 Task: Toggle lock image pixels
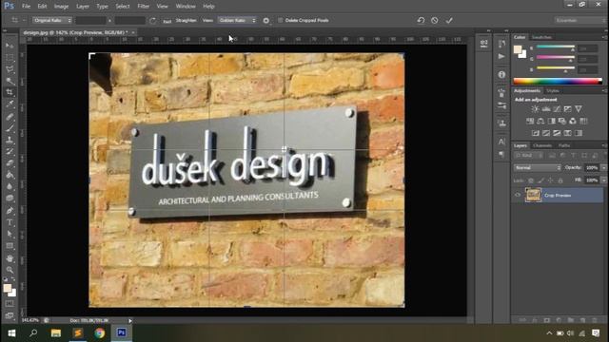[x=540, y=180]
